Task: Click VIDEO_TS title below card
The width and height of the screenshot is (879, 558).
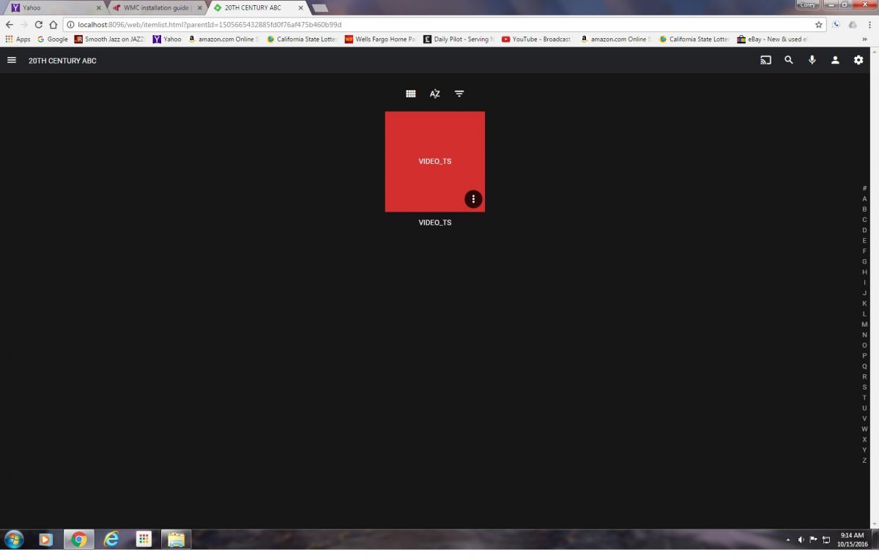Action: [435, 223]
